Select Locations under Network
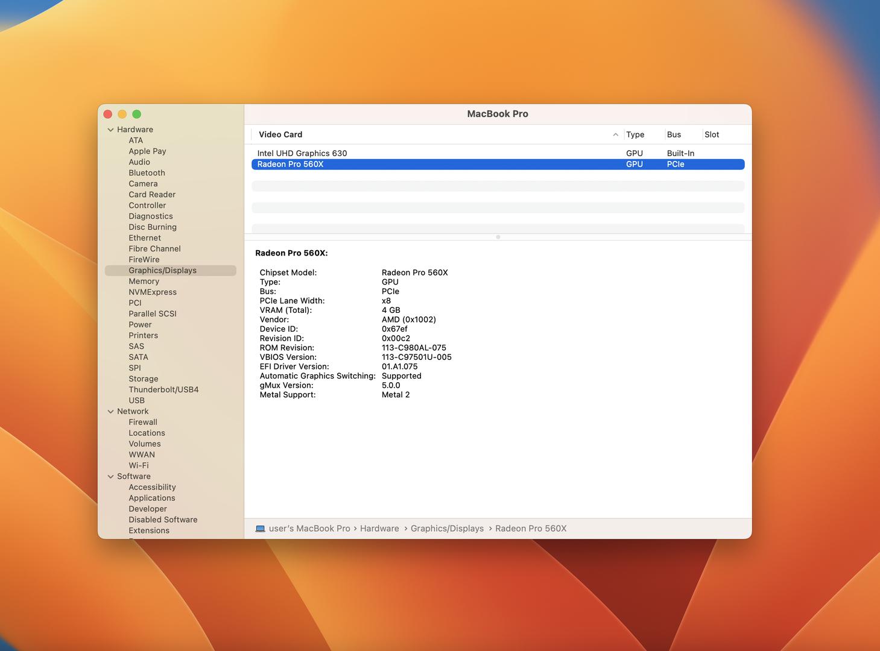The height and width of the screenshot is (651, 880). coord(147,433)
